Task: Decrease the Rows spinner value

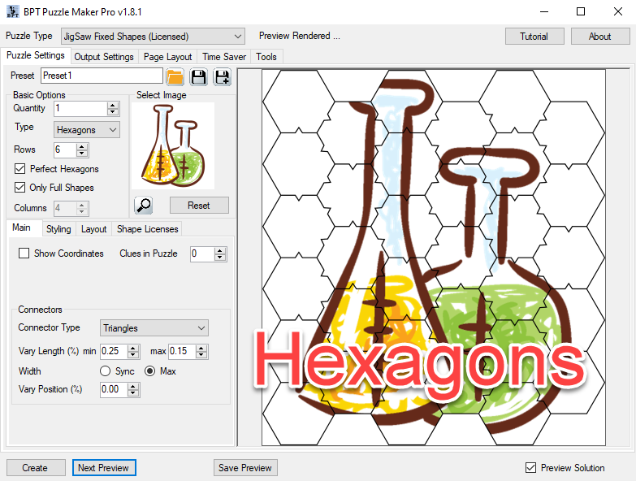Action: [x=82, y=154]
